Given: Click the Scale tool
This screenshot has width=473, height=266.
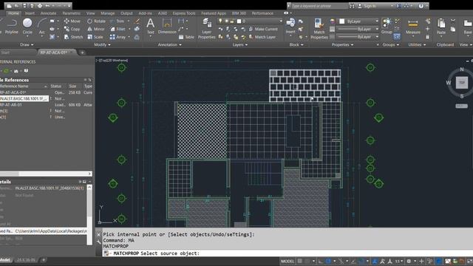Looking at the screenshot, I should pyautogui.click(x=95, y=37).
